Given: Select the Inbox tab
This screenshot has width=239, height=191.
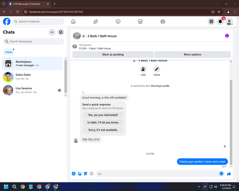Looking at the screenshot, I should 9,52.
